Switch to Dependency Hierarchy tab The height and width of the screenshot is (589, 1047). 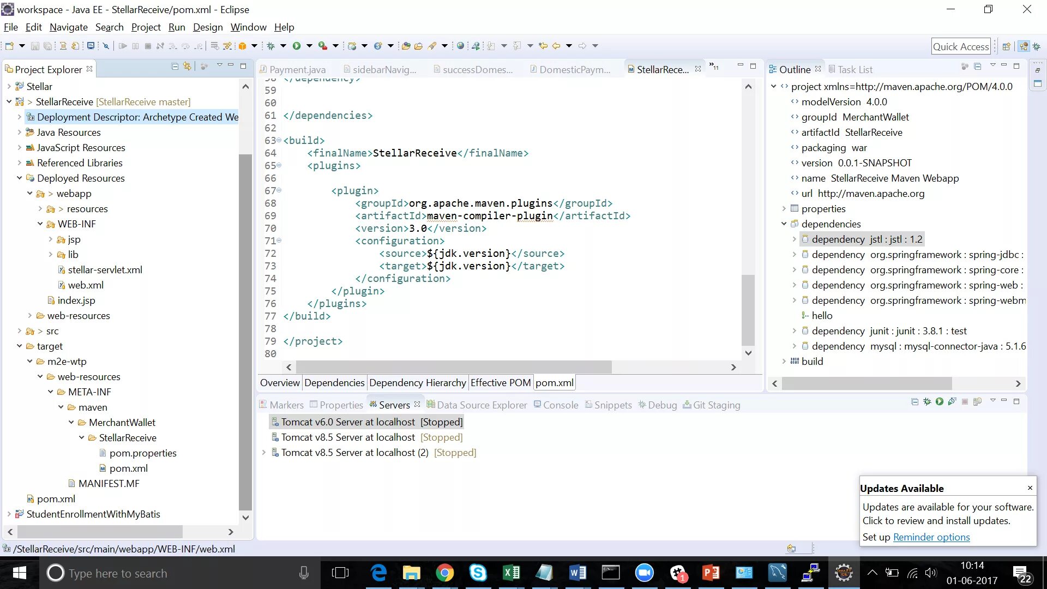(417, 382)
